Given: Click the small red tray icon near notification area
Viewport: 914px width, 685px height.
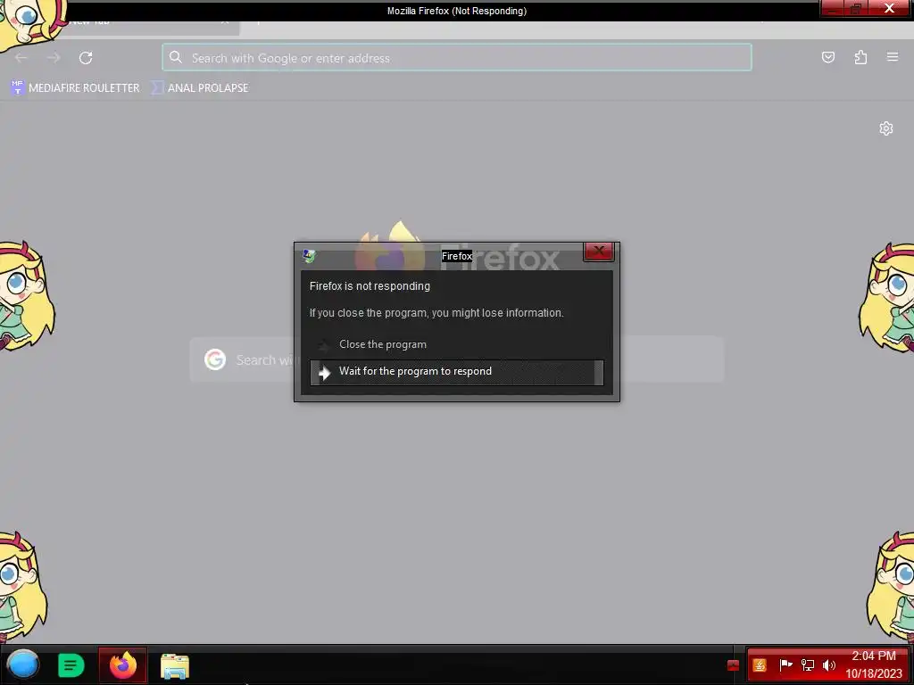Looking at the screenshot, I should click(x=734, y=665).
